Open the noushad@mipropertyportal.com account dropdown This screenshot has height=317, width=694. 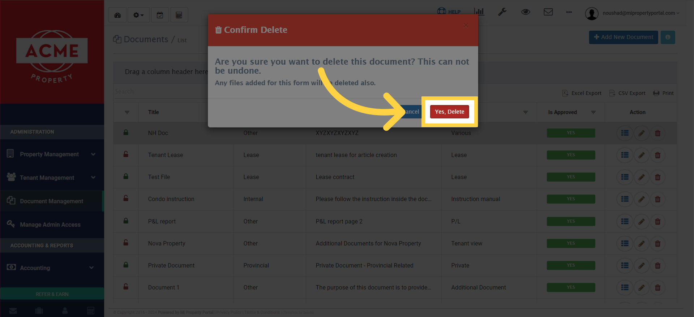click(x=633, y=13)
